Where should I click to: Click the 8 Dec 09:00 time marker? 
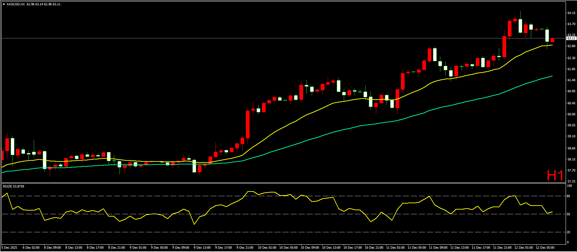[x=52, y=248]
